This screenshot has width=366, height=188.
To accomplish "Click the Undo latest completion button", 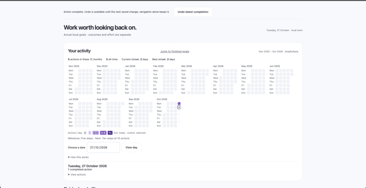I will click(193, 12).
